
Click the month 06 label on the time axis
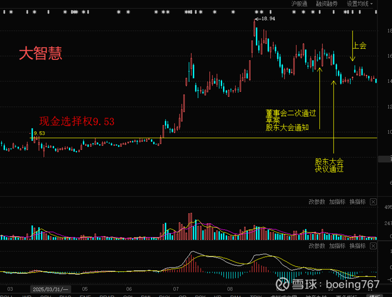pos(129,289)
